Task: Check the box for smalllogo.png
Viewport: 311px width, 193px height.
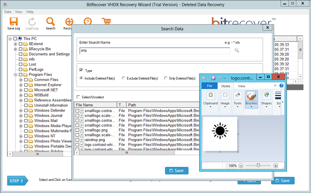Action: (77, 130)
